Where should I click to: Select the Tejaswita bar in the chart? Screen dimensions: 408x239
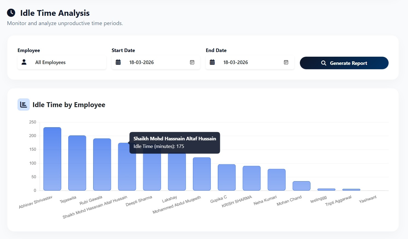[77, 162]
